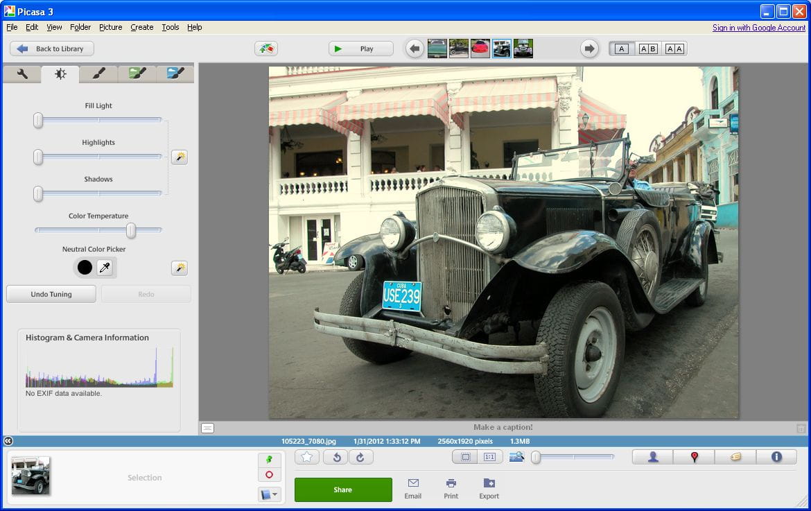
Task: Click the Email button
Action: pyautogui.click(x=412, y=490)
